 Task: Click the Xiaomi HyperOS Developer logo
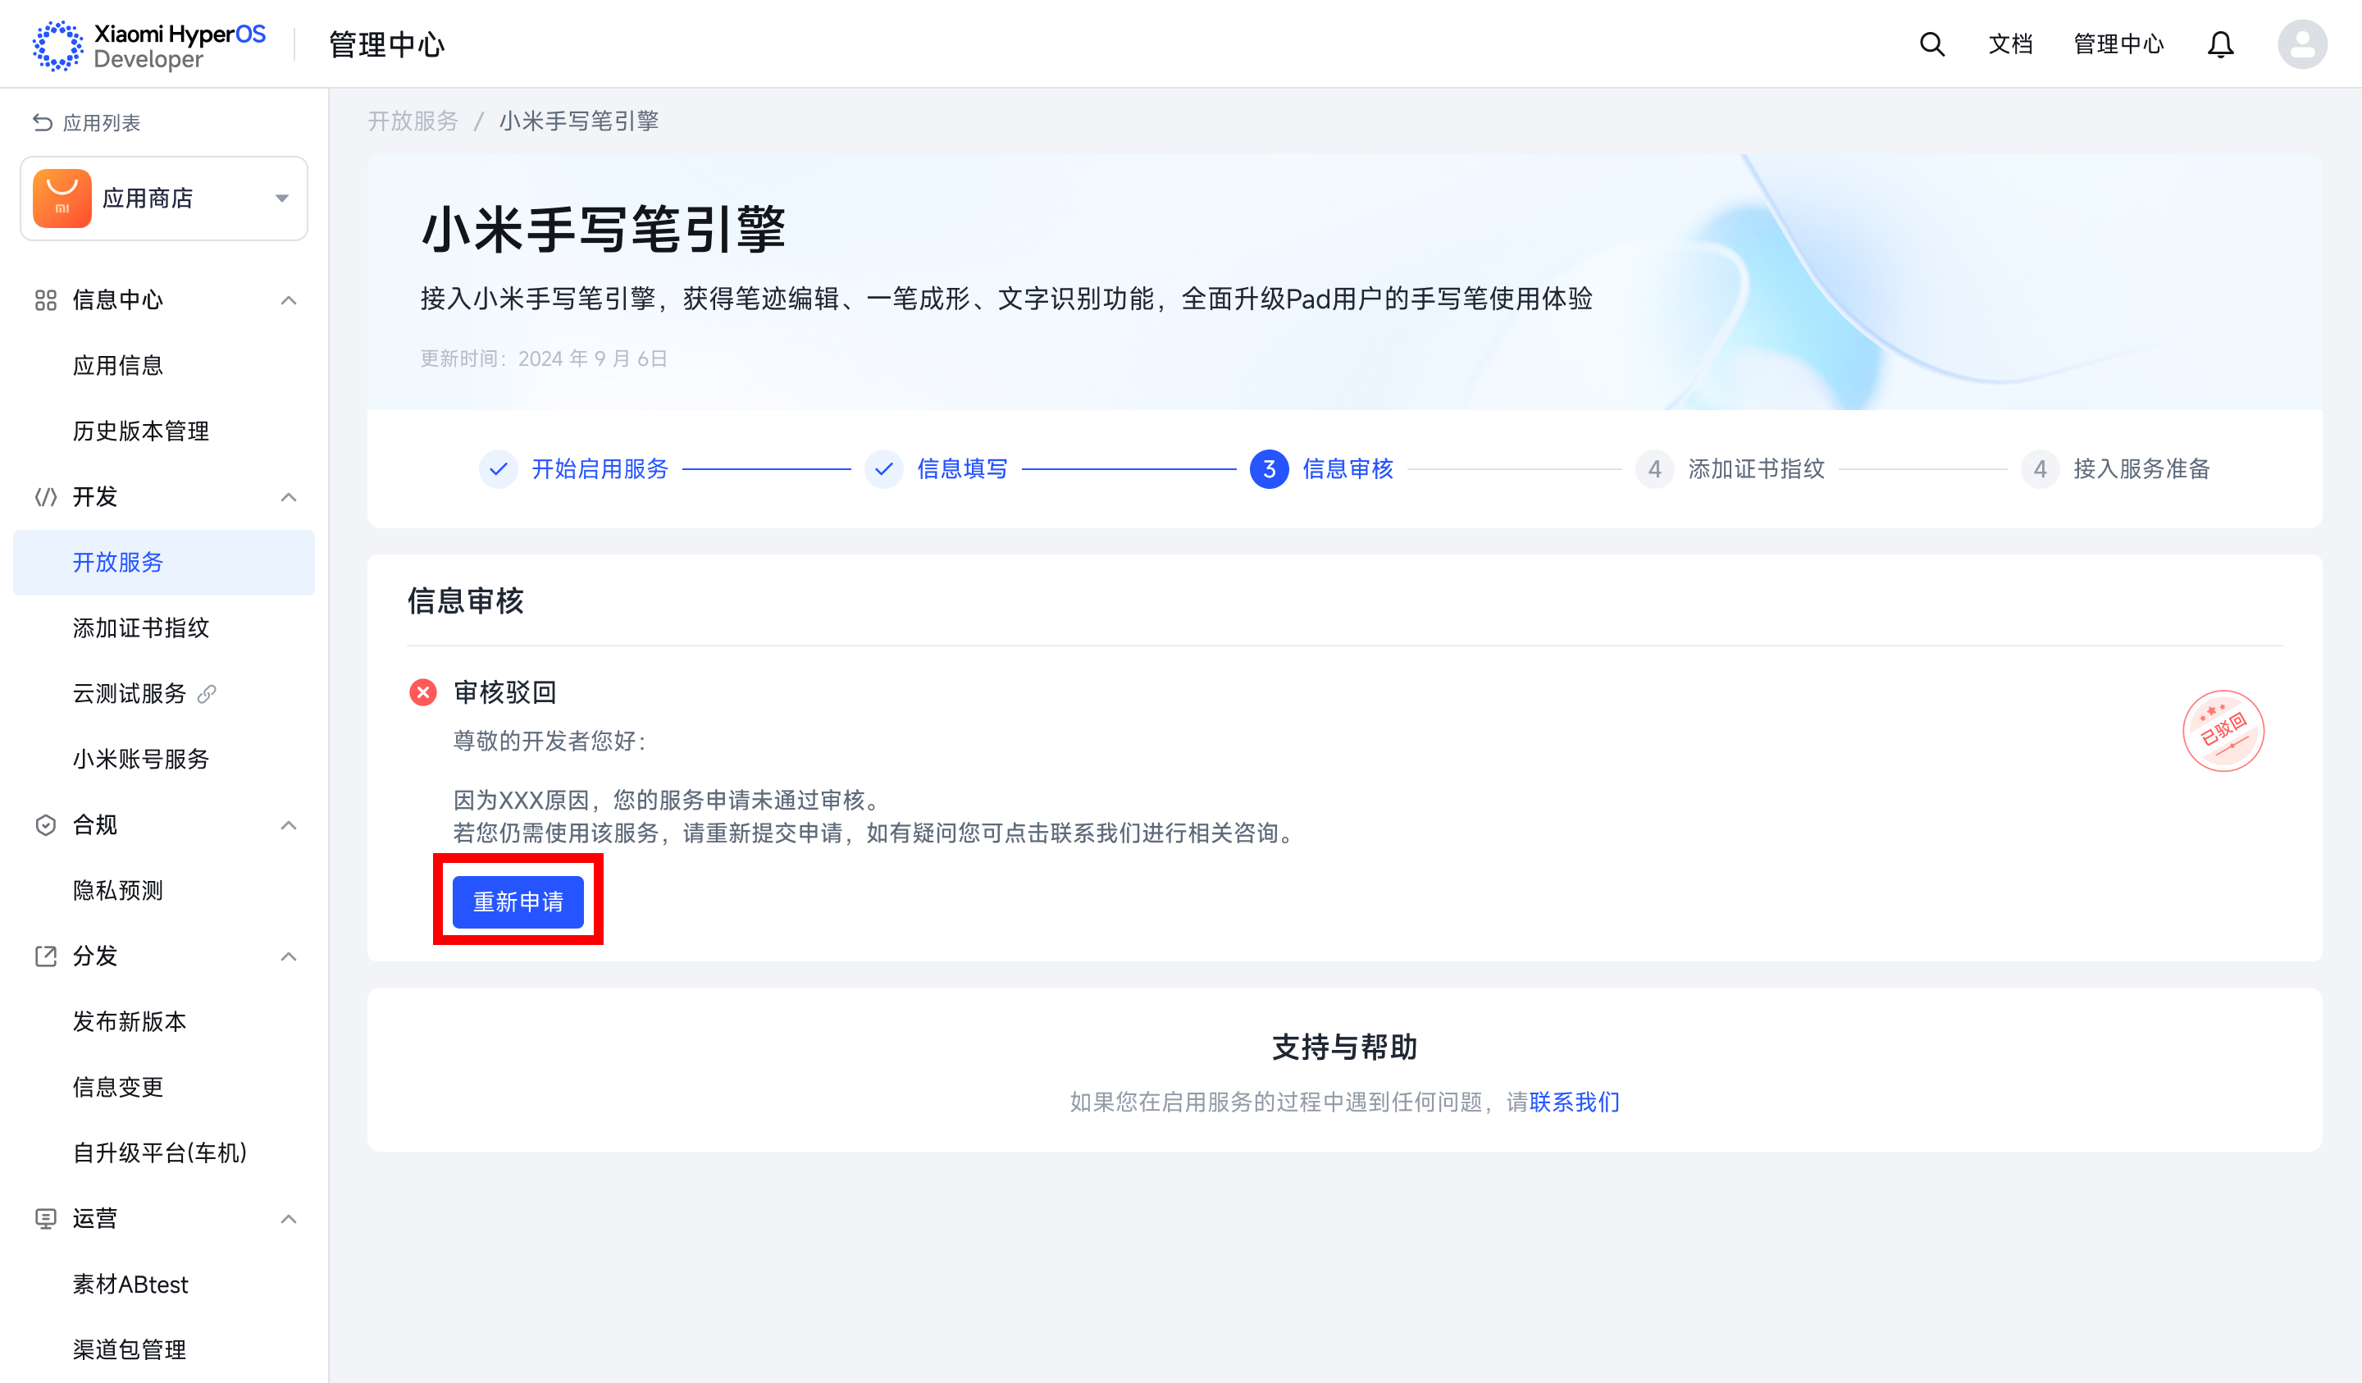point(150,44)
